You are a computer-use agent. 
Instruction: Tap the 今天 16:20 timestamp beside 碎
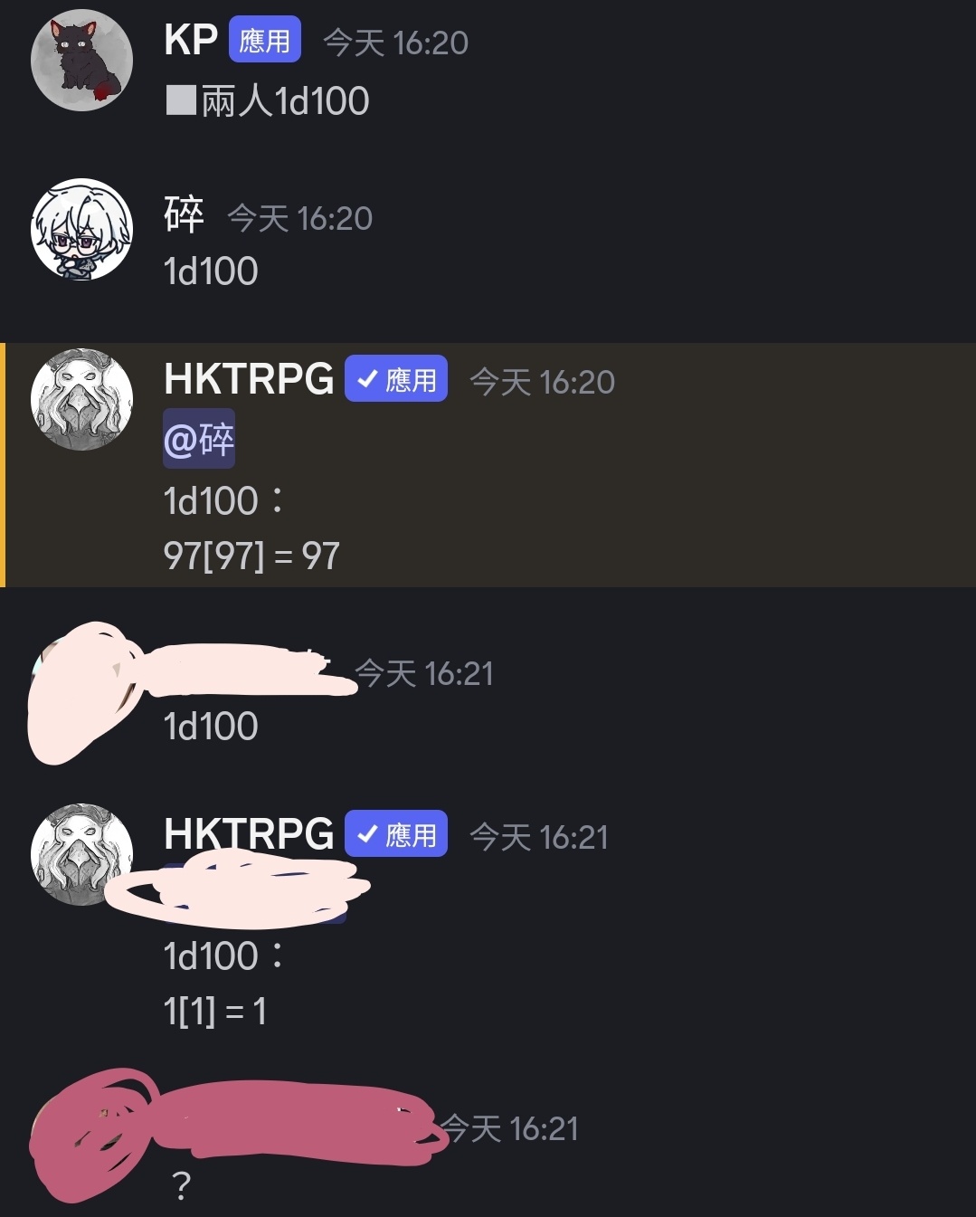click(299, 218)
